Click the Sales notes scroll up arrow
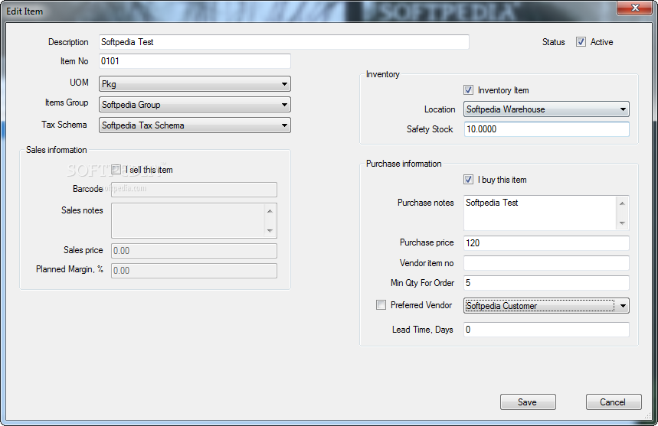 [x=270, y=211]
